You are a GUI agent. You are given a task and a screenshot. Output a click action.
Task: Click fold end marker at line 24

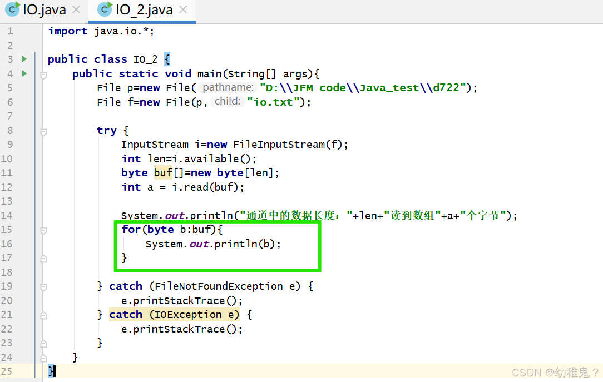click(43, 358)
